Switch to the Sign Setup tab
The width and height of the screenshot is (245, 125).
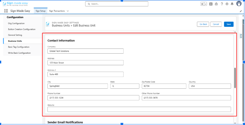tap(40, 11)
